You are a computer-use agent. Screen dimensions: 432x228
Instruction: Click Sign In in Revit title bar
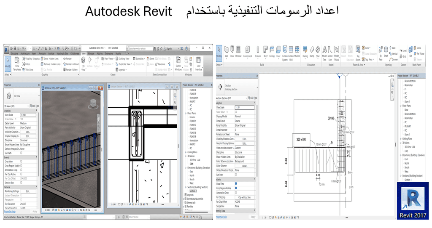click(169, 49)
